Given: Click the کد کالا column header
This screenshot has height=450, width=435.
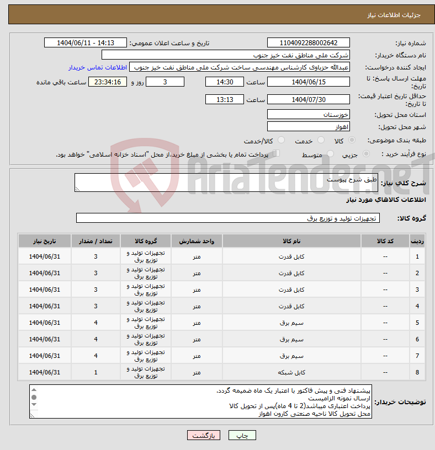Looking at the screenshot, I should (x=385, y=241).
